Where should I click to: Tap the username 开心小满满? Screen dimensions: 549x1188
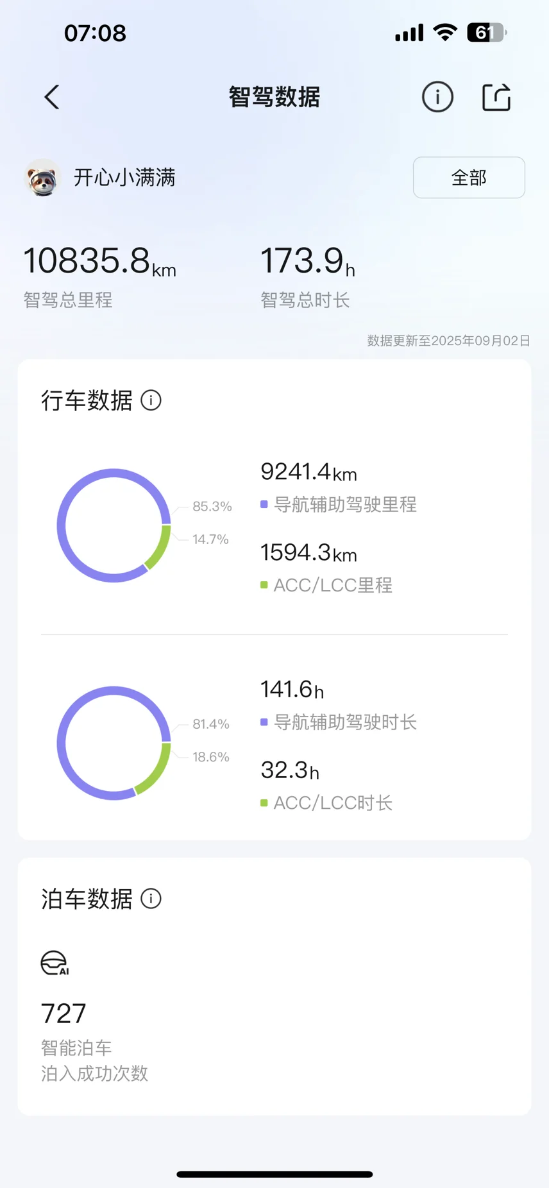point(124,178)
